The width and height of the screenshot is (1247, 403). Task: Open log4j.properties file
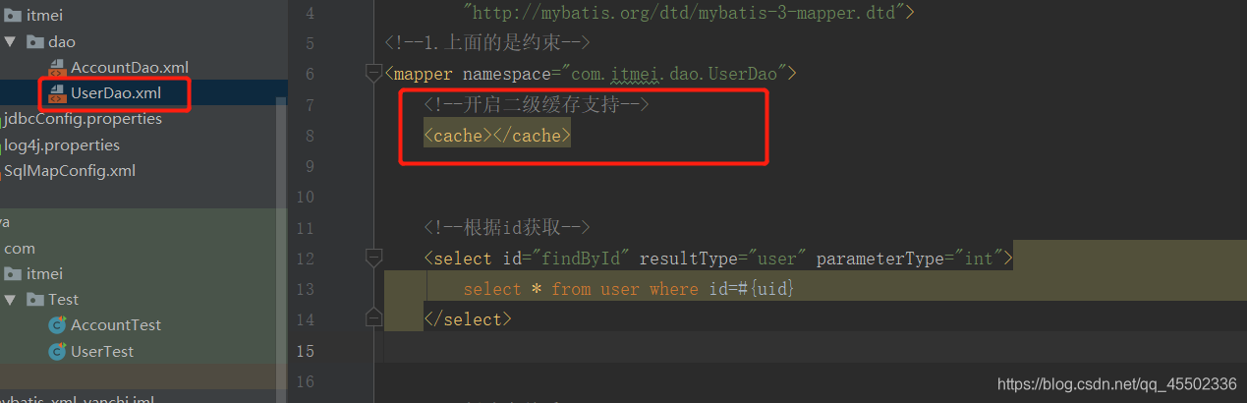pyautogui.click(x=62, y=144)
